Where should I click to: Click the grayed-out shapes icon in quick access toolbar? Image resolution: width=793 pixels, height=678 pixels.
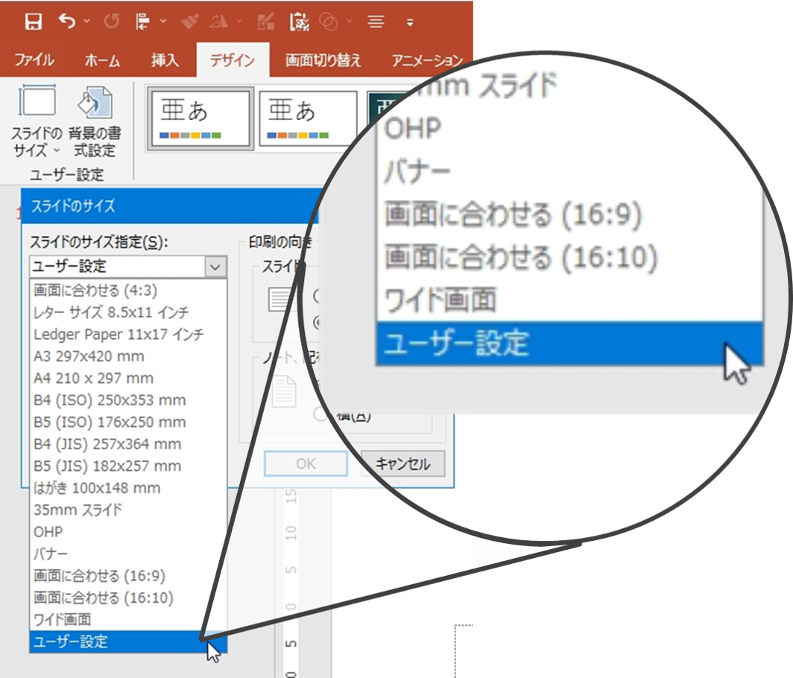tap(220, 22)
